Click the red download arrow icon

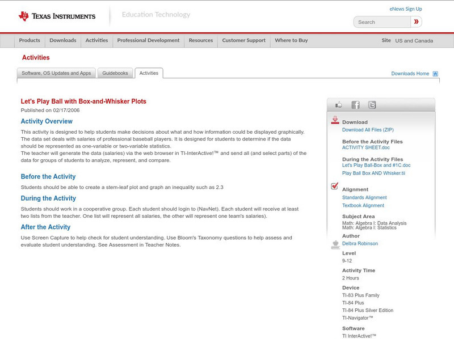point(335,120)
